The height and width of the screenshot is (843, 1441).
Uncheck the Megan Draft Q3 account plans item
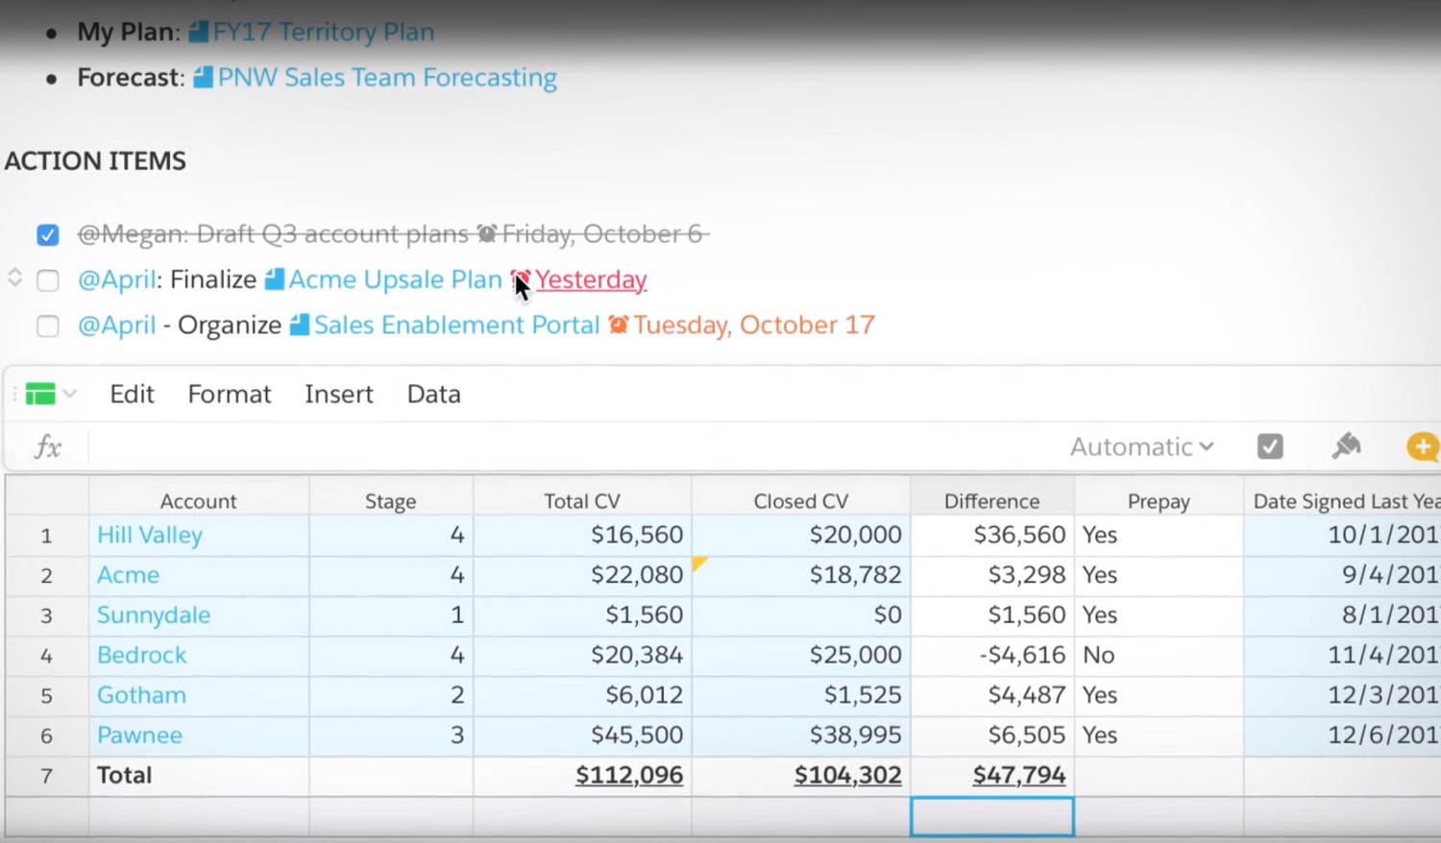[x=47, y=235]
